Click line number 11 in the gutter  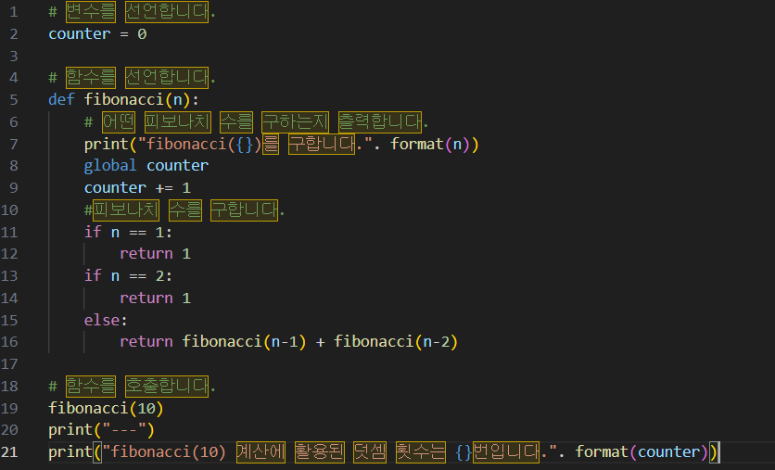(x=9, y=233)
